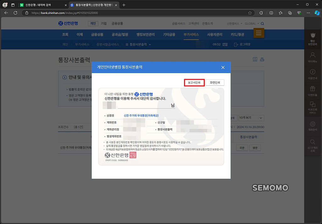The image size is (322, 224).
Task: Open the Copilot icon in the toolbar
Action: 317,13
